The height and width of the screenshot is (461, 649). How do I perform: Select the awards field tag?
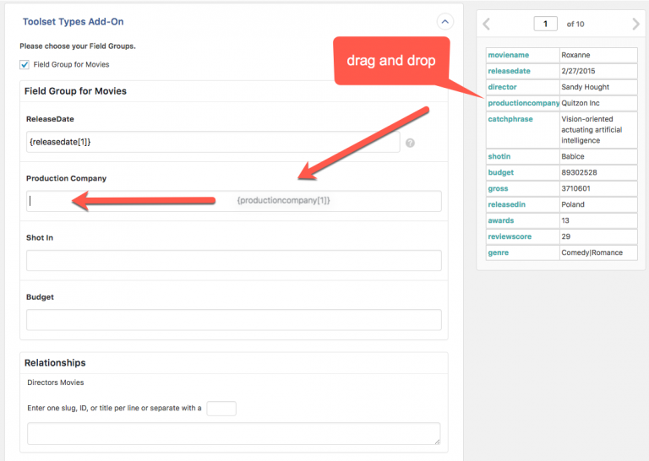(501, 220)
